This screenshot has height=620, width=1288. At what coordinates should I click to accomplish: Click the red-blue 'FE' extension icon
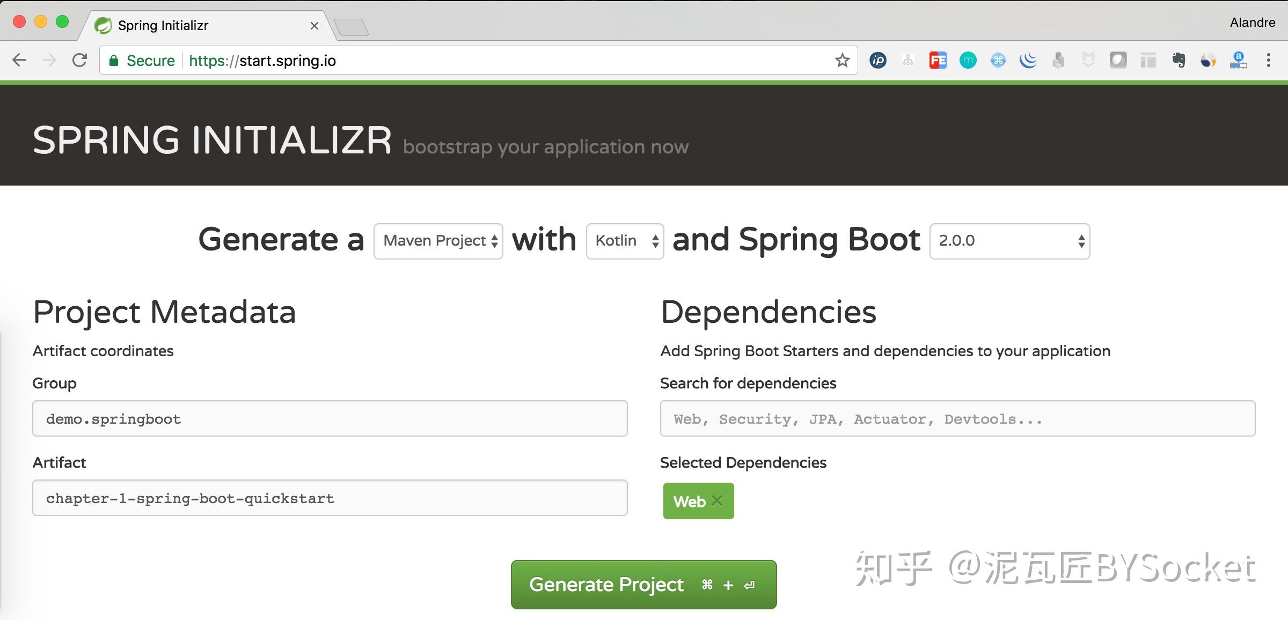[938, 60]
